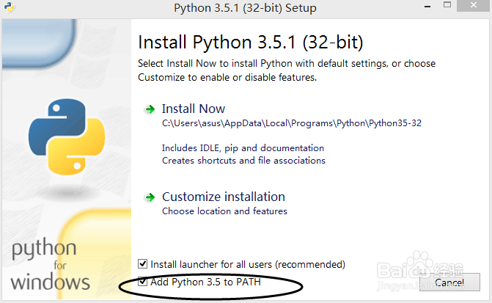Click the "python for windows" sidebar text
Viewport: 492px width, 303px height.
click(x=50, y=266)
